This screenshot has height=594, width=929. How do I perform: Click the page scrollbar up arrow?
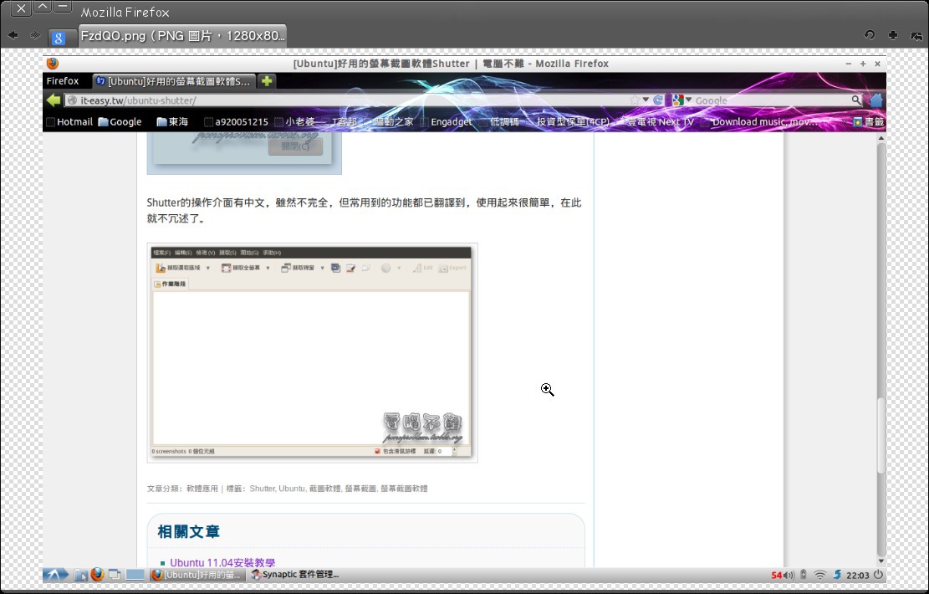[x=881, y=138]
